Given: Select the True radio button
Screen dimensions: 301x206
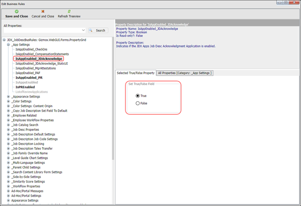Looking at the screenshot, I should [x=138, y=96].
